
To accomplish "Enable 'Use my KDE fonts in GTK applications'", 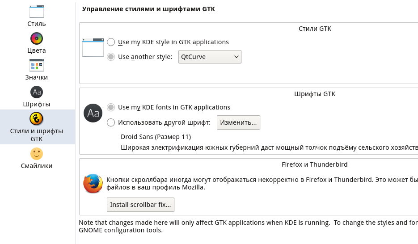I will coord(111,107).
